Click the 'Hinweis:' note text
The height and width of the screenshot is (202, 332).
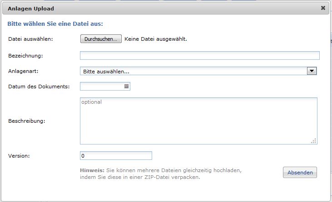click(92, 170)
